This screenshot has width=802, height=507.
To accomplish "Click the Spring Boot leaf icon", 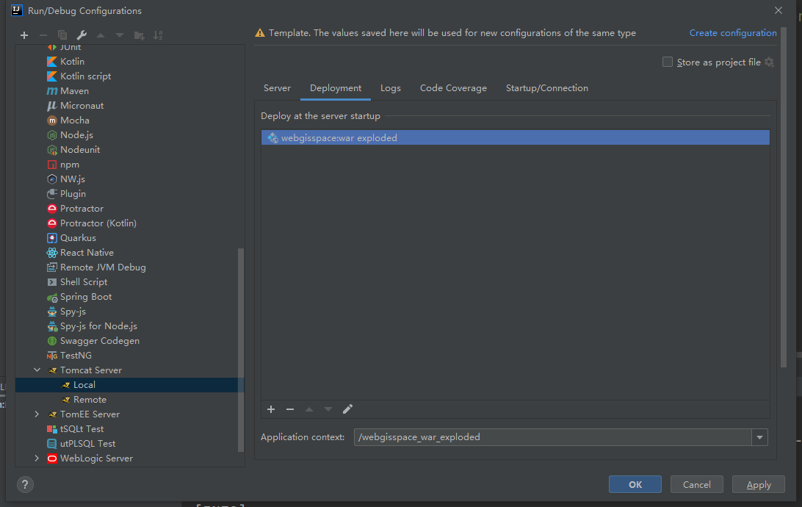I will pos(51,298).
